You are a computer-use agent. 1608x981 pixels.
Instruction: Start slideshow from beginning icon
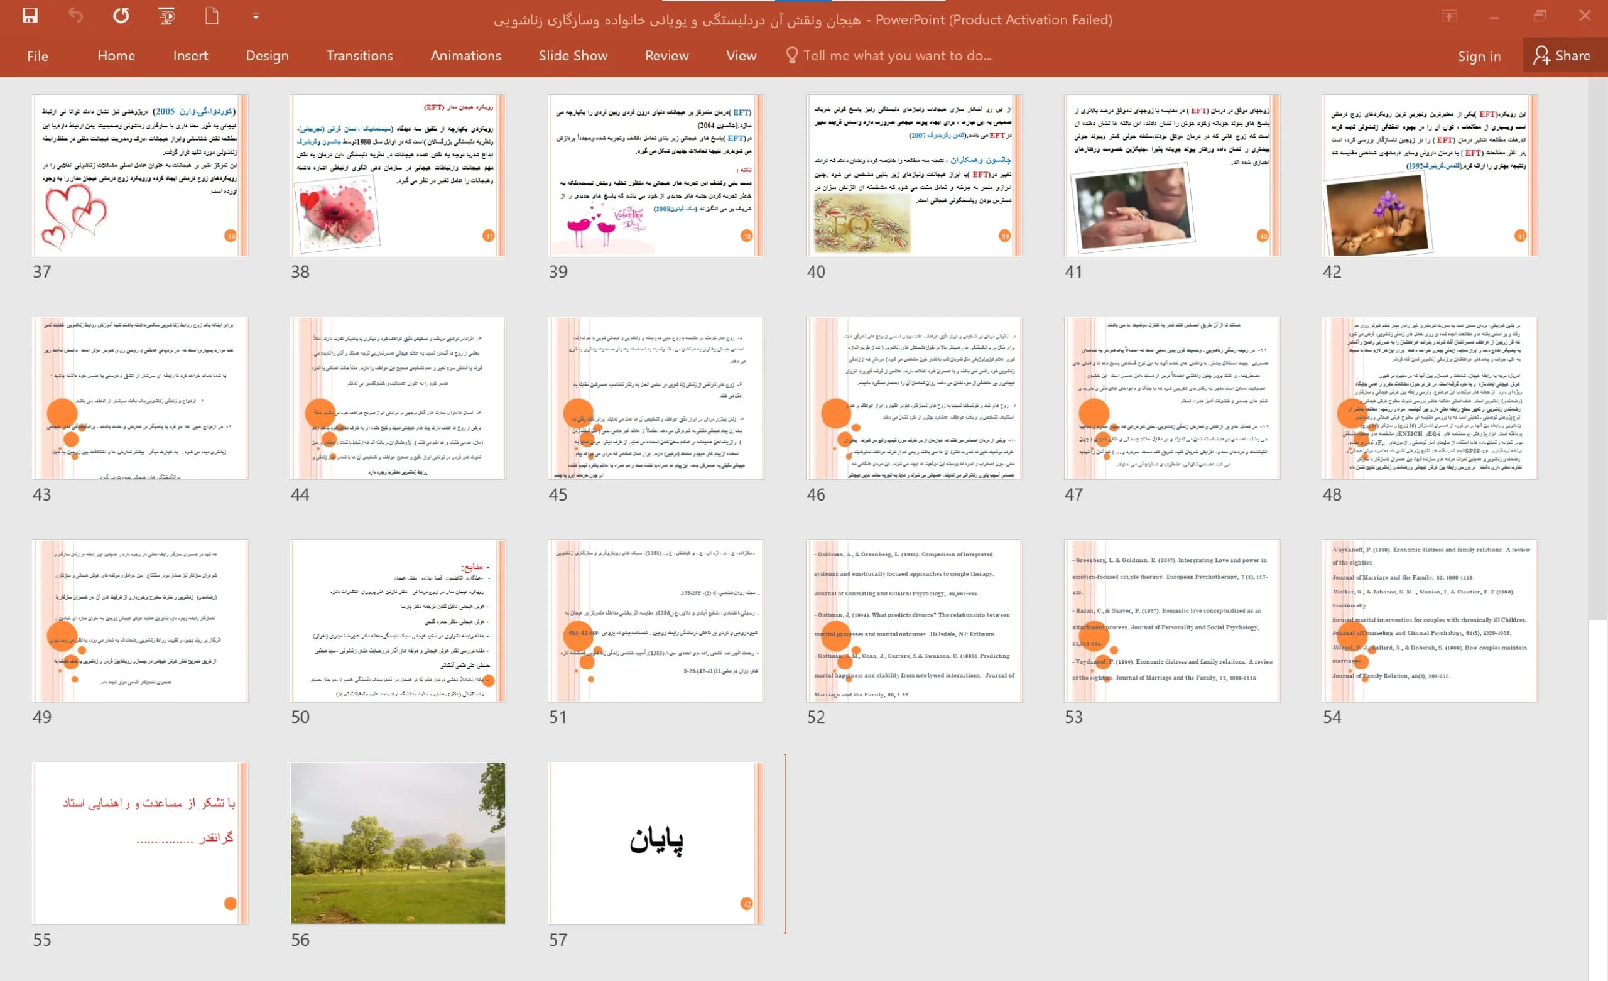[166, 16]
